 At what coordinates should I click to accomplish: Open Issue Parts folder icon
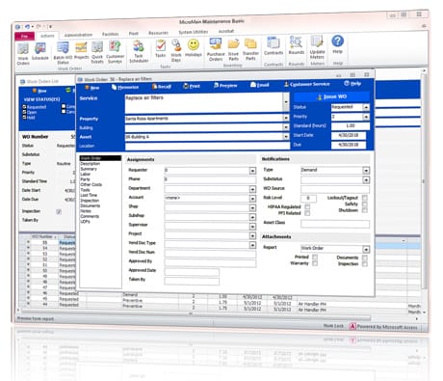click(233, 49)
